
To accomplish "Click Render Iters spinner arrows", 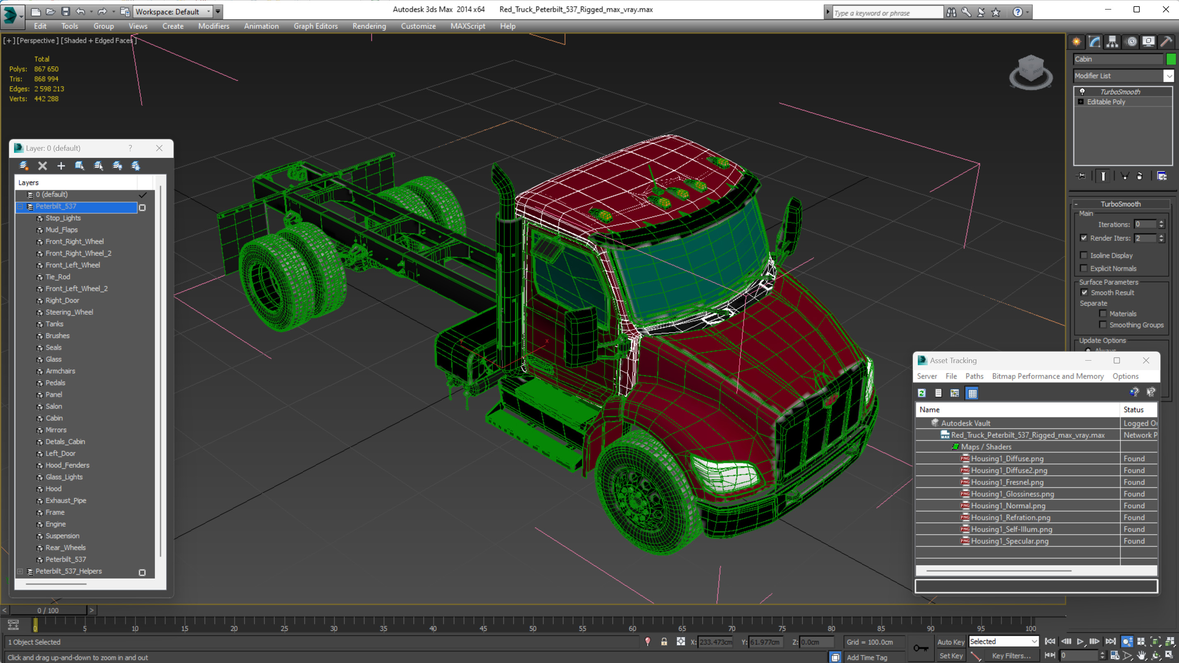I will pos(1161,238).
